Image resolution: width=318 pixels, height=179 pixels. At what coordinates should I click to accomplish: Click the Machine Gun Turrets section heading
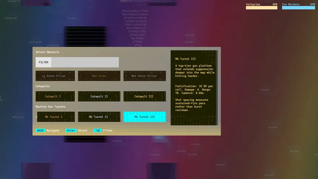pyautogui.click(x=50, y=107)
